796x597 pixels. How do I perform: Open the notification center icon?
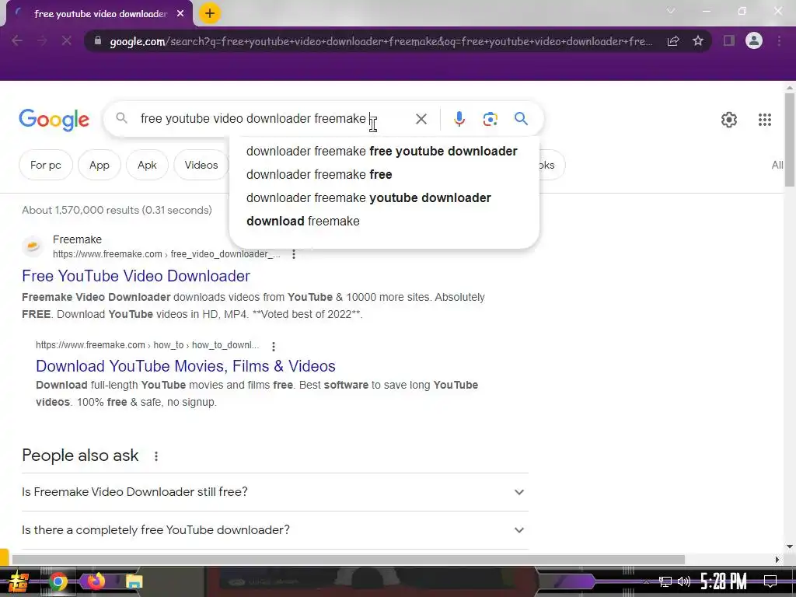pos(770,581)
